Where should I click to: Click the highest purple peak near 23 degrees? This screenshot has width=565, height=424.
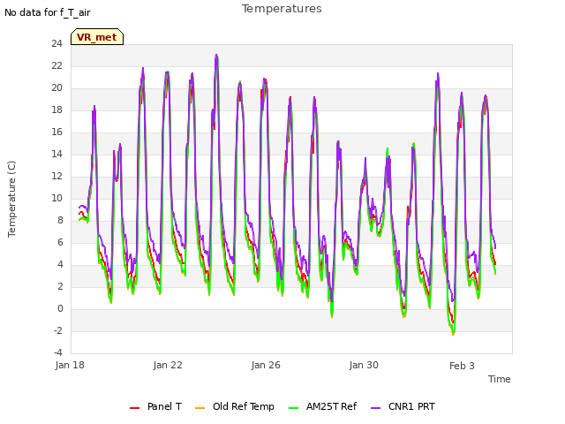coord(216,55)
